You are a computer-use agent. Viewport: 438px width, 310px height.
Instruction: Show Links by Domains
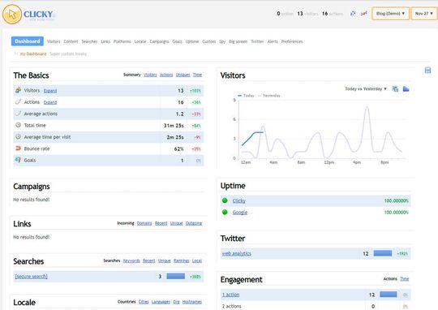144,223
